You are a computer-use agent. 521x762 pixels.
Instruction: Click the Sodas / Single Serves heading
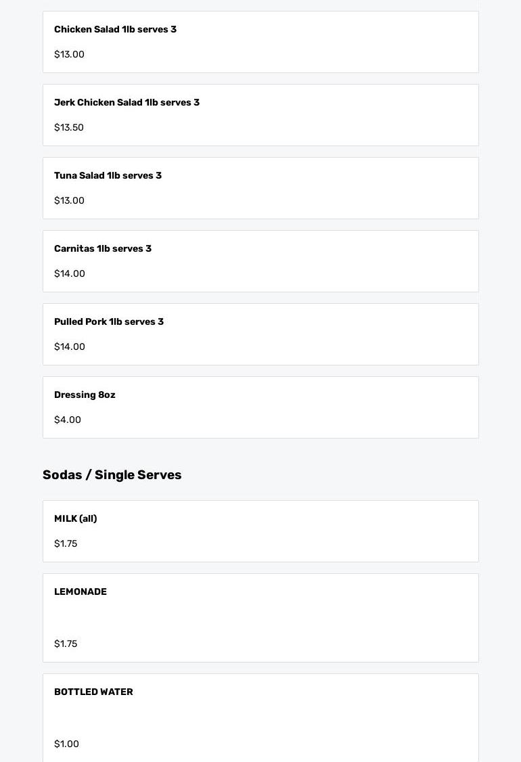[x=112, y=475]
